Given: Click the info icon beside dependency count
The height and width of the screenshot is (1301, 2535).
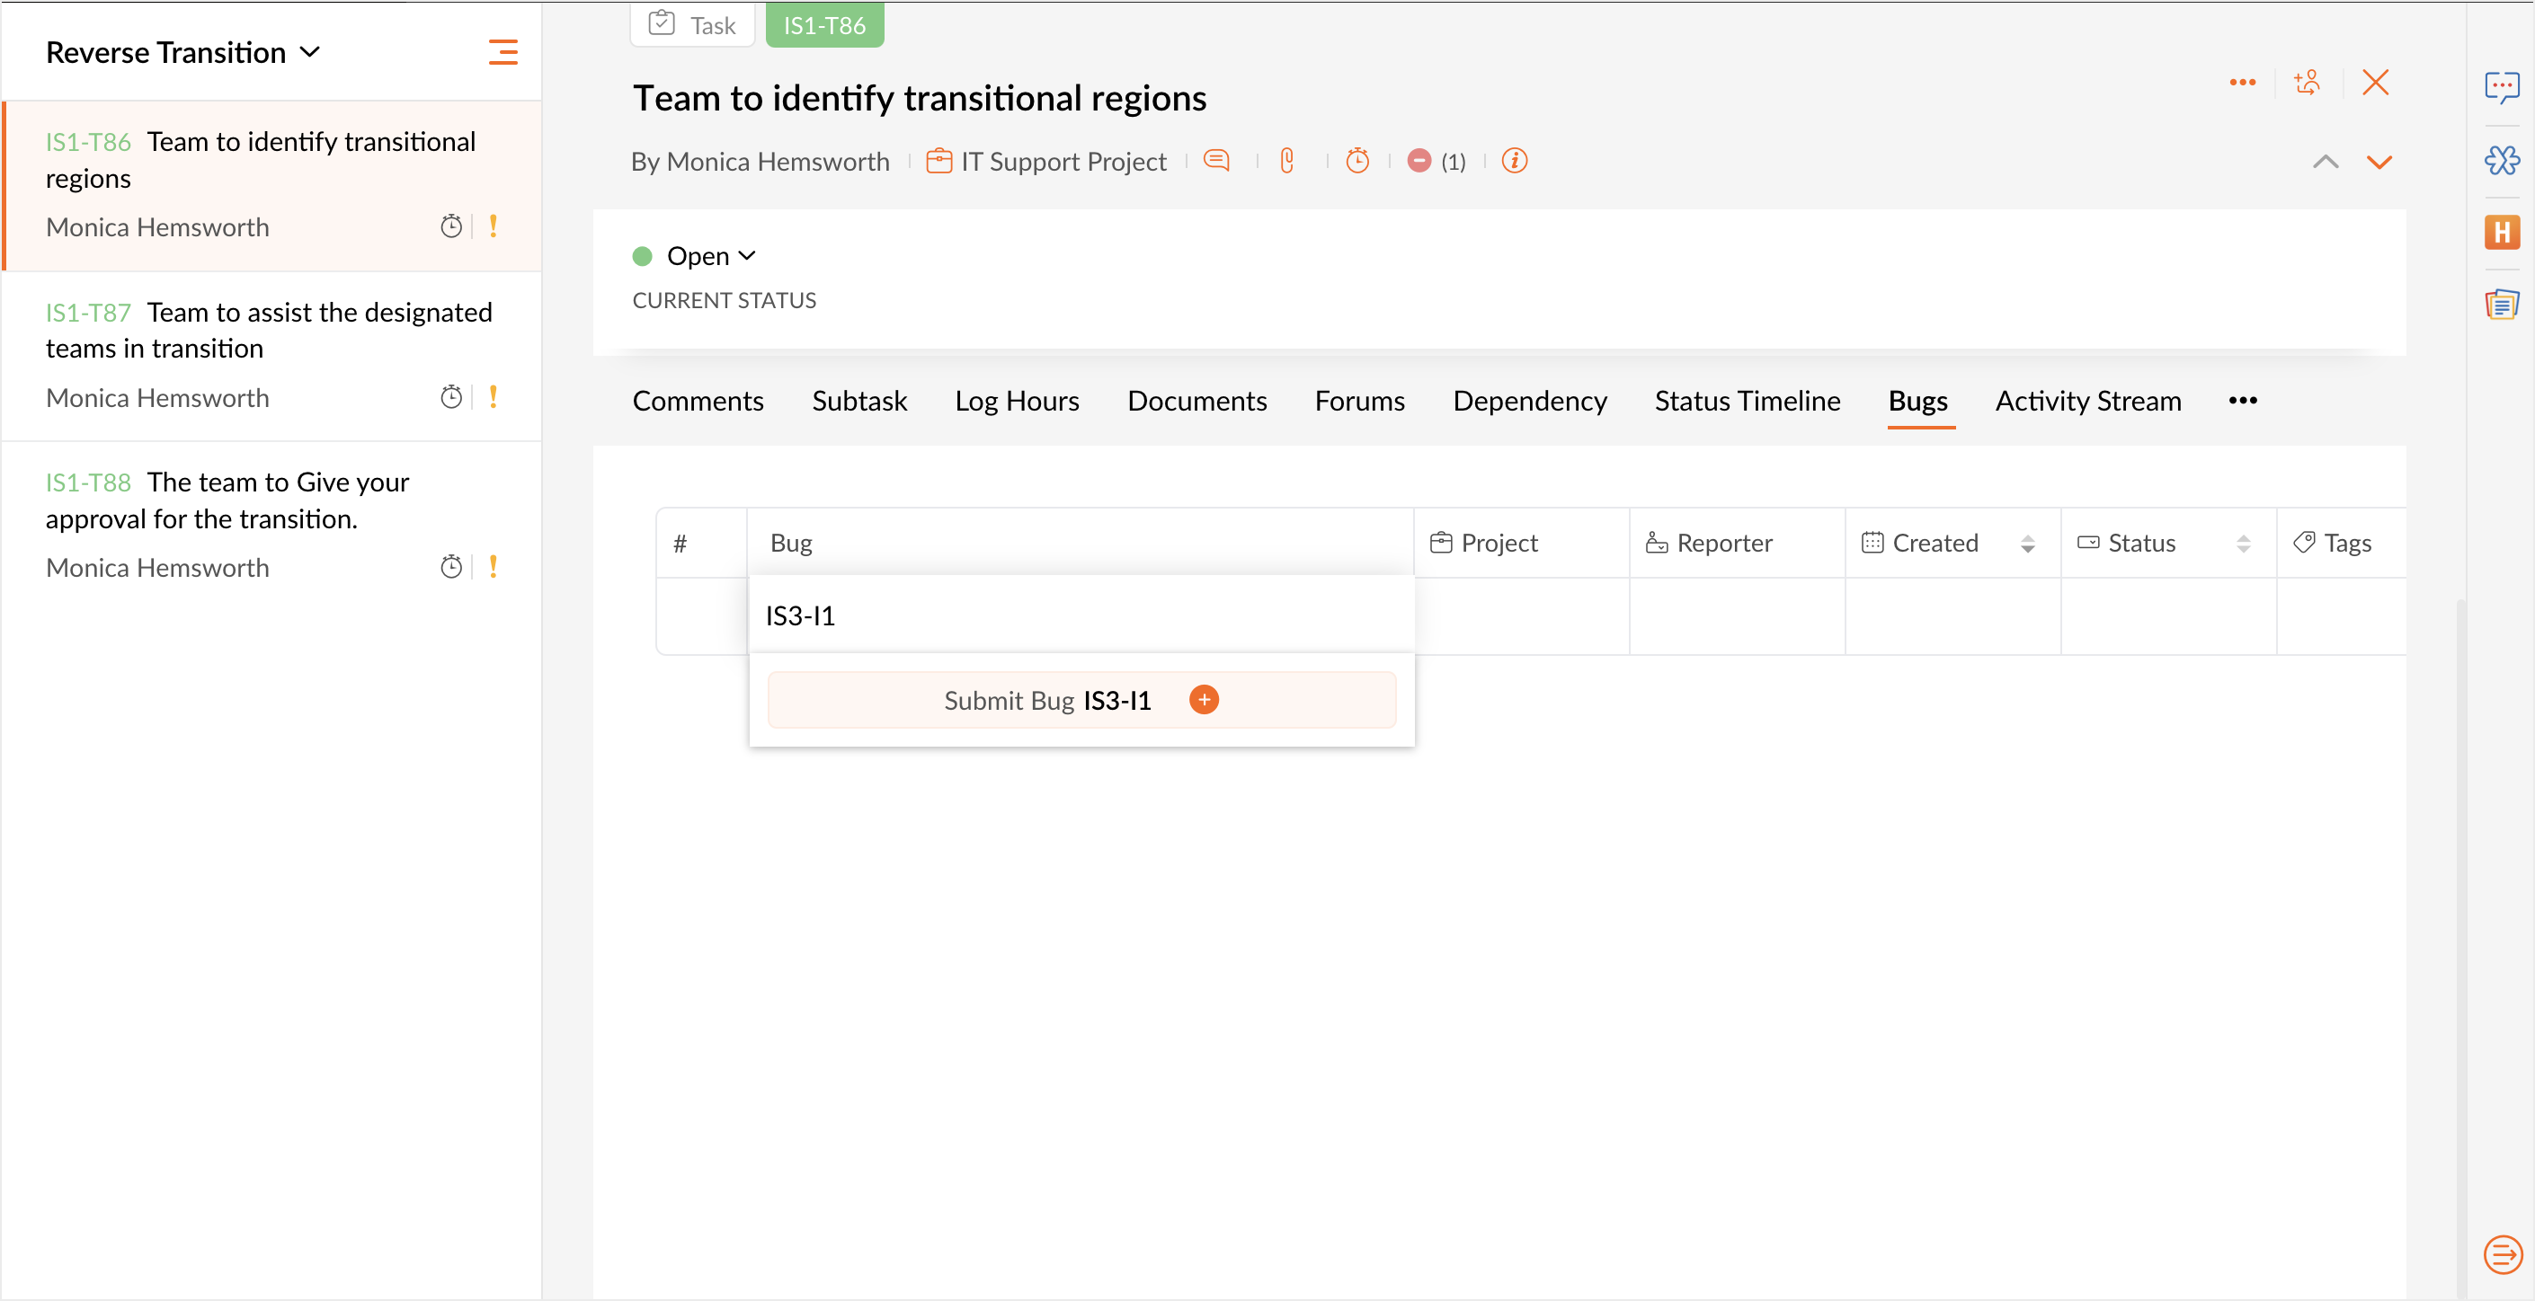Looking at the screenshot, I should click(x=1515, y=160).
